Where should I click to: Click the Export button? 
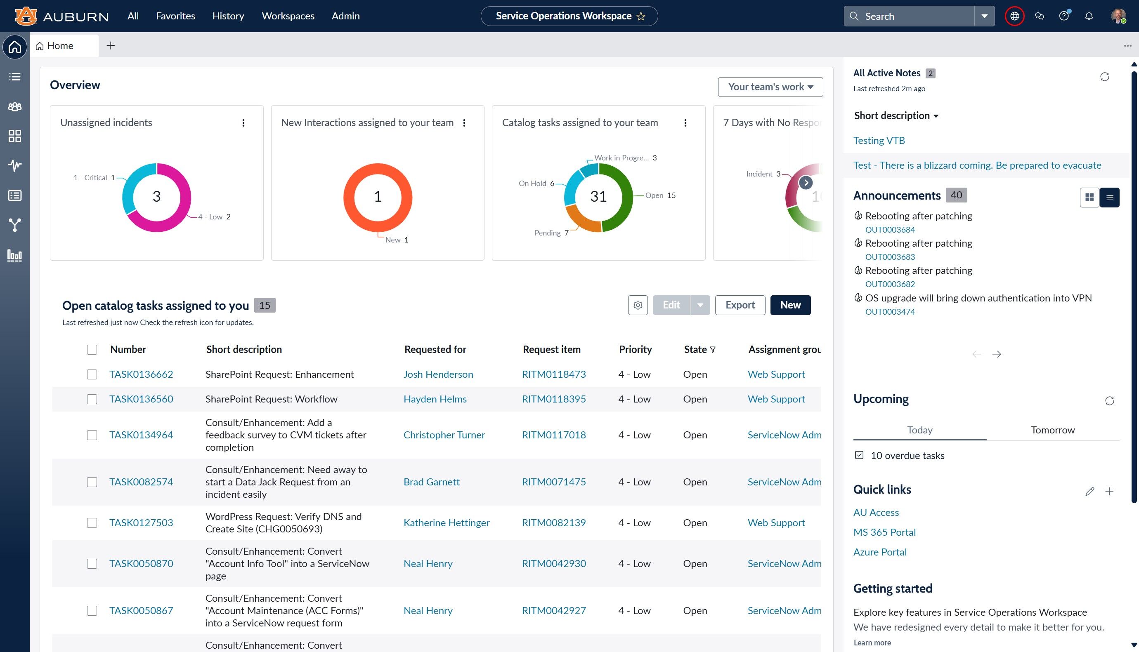point(740,305)
